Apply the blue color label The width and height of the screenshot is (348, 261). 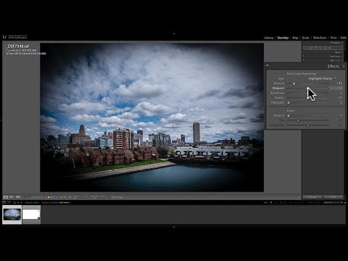[x=54, y=197]
